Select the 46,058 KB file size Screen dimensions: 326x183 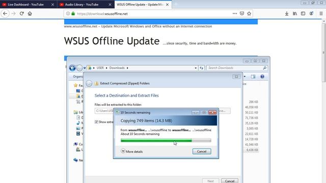[251, 107]
